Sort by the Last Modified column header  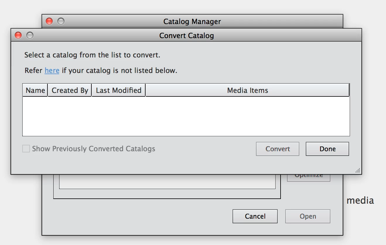[x=119, y=91]
